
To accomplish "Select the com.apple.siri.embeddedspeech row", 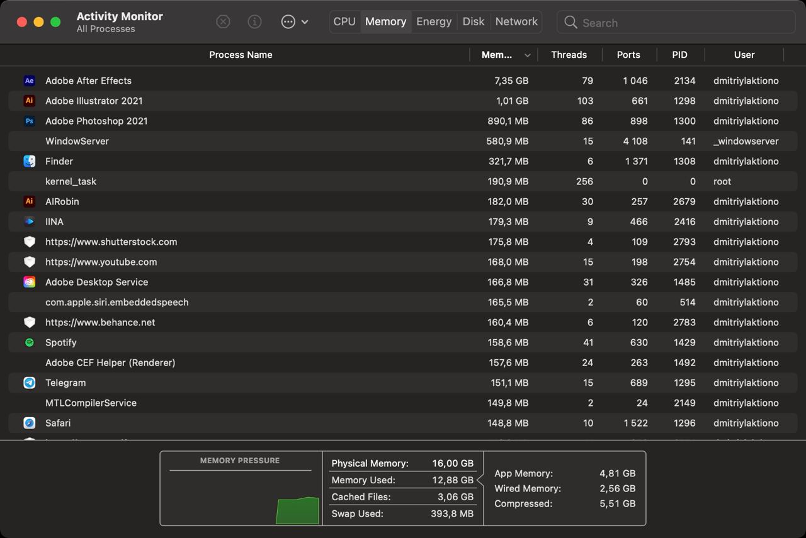I will (403, 302).
